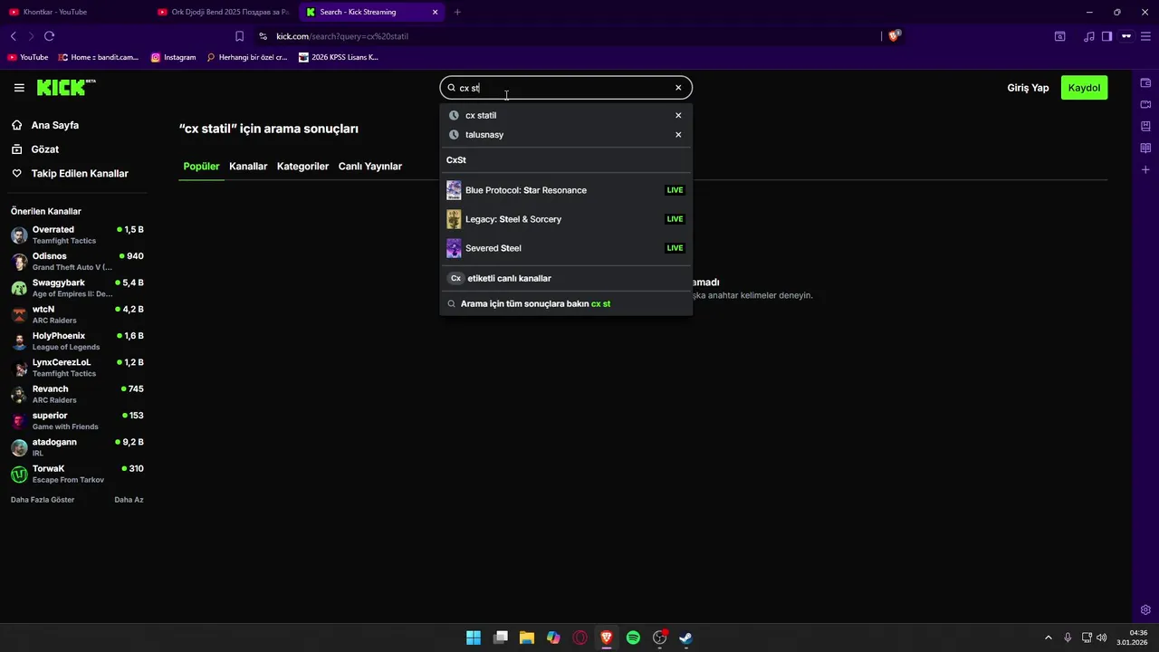The height and width of the screenshot is (652, 1159).
Task: Switch to Khontkar YouTube tab
Action: 72,12
